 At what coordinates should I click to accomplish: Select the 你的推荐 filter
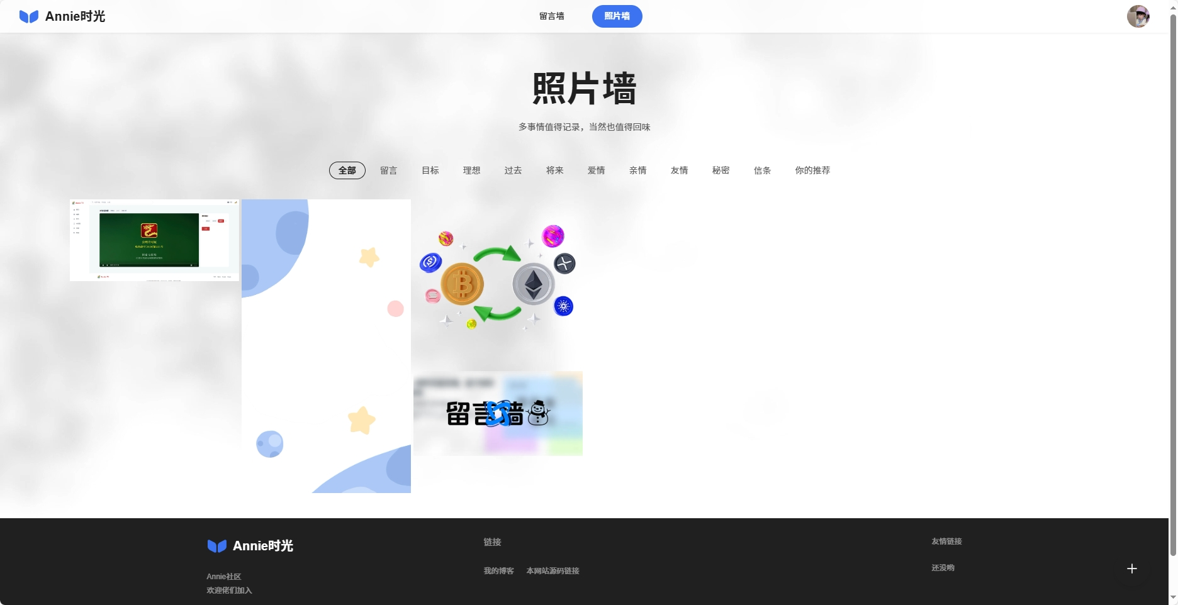coord(812,170)
